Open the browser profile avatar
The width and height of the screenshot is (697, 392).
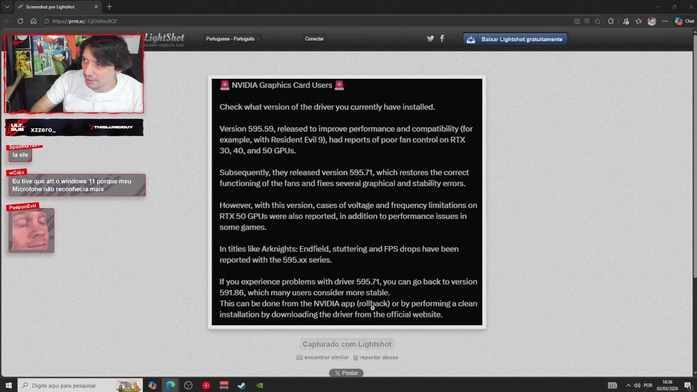pos(652,21)
